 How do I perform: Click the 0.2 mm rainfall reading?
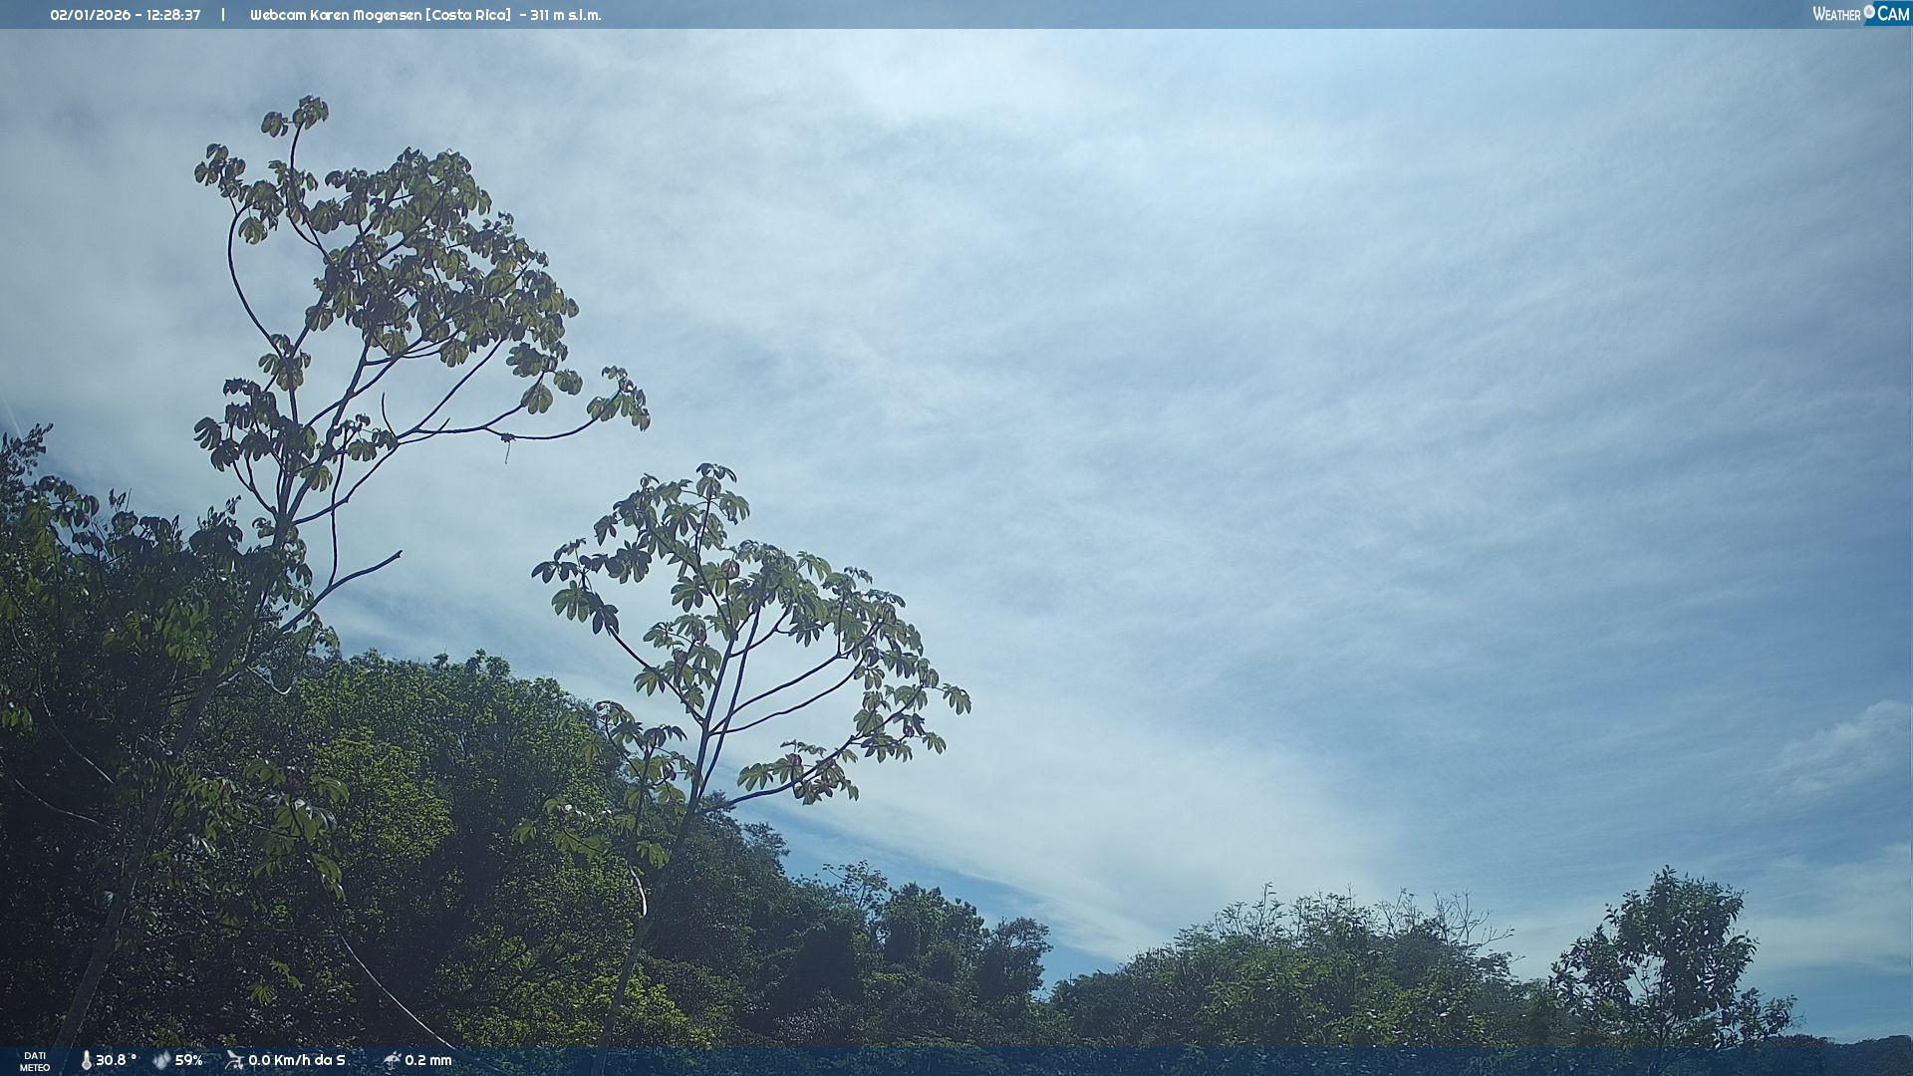(428, 1060)
